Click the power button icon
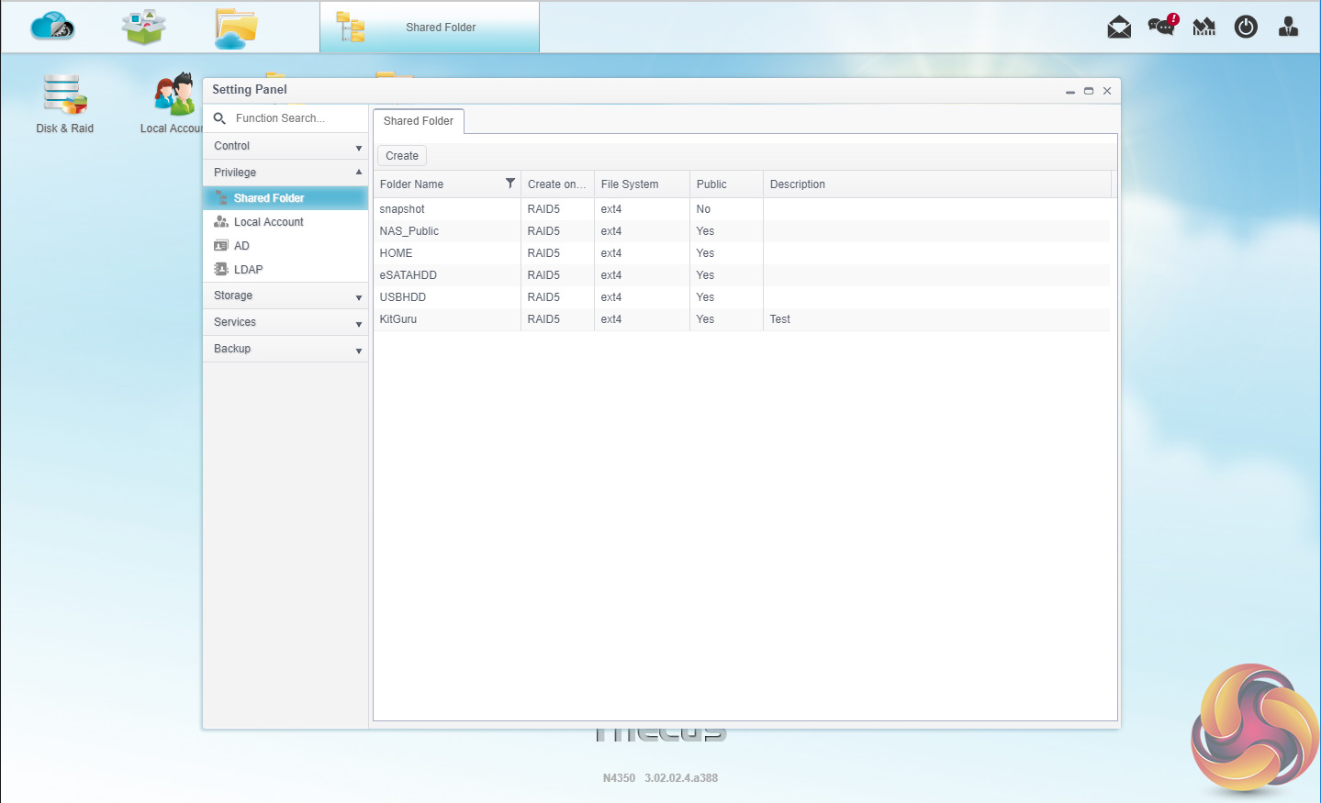The width and height of the screenshot is (1321, 803). tap(1246, 28)
